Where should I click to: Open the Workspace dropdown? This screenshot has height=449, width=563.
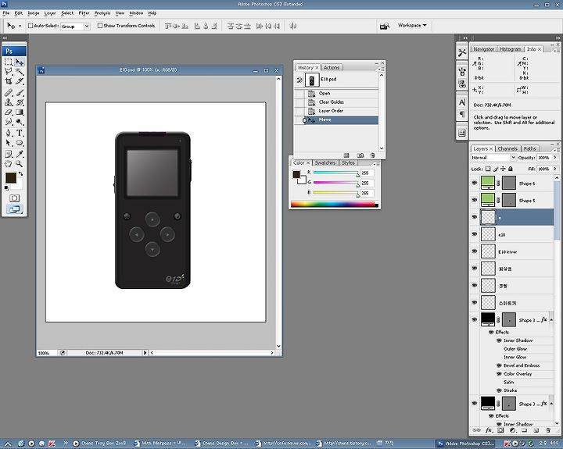pos(412,26)
